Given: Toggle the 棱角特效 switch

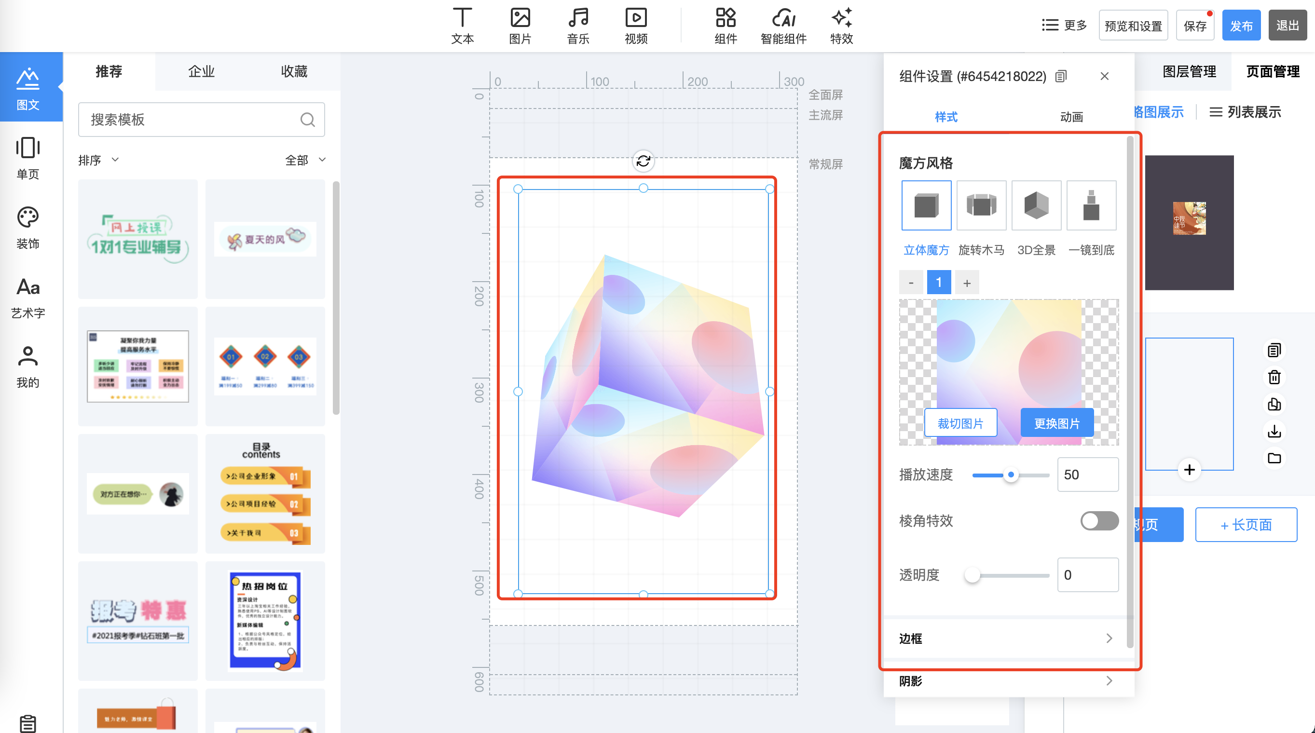Looking at the screenshot, I should coord(1099,521).
